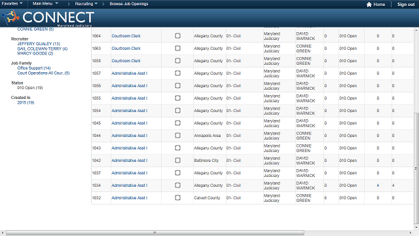The width and height of the screenshot is (419, 236).
Task: Click Calvert County location in row 1032
Action: [207, 198]
